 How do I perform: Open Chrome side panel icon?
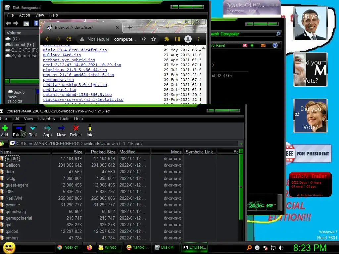177,39
